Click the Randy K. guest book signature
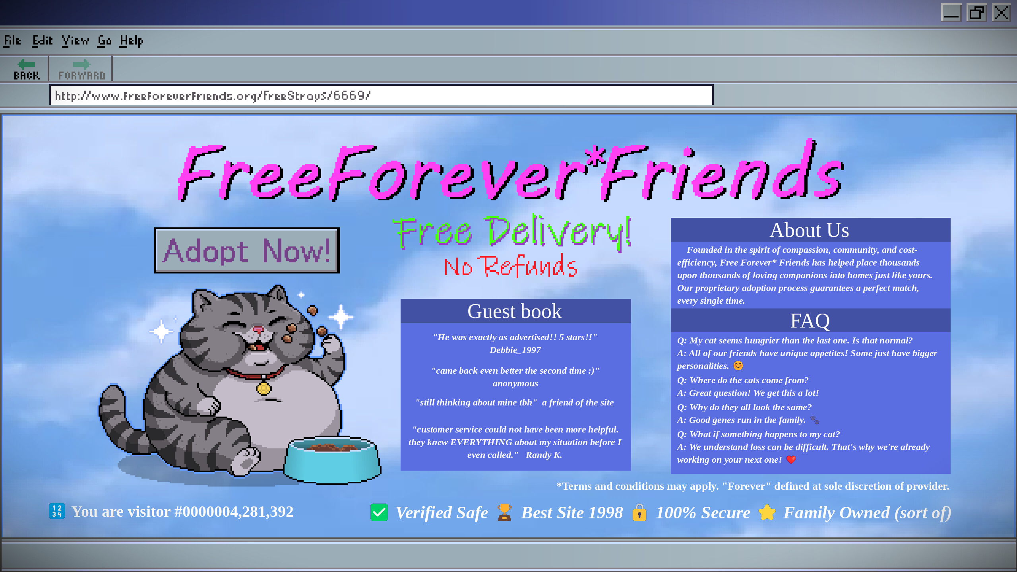Viewport: 1017px width, 572px height. pos(544,455)
